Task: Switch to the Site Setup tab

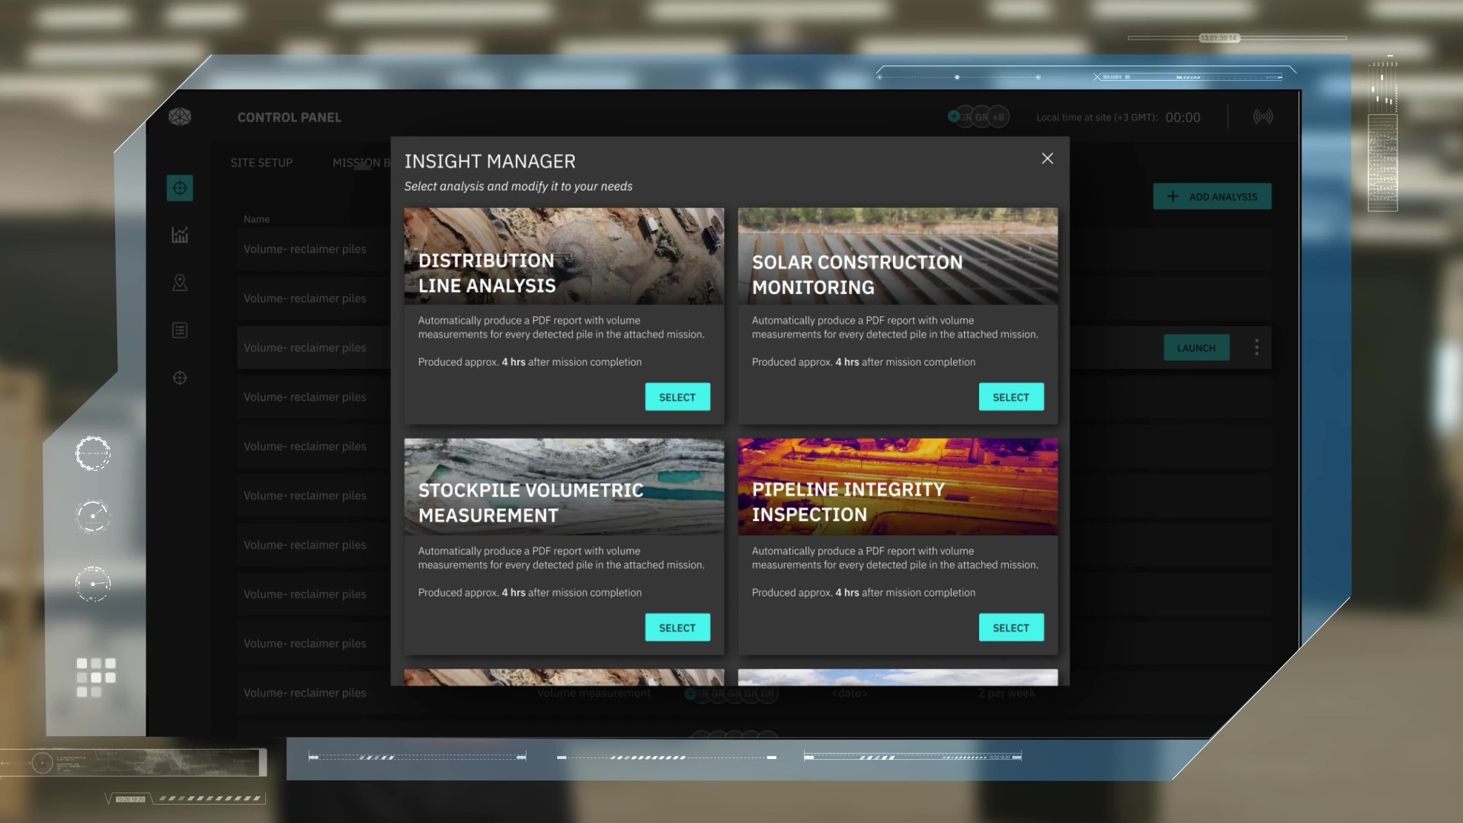Action: coord(261,162)
